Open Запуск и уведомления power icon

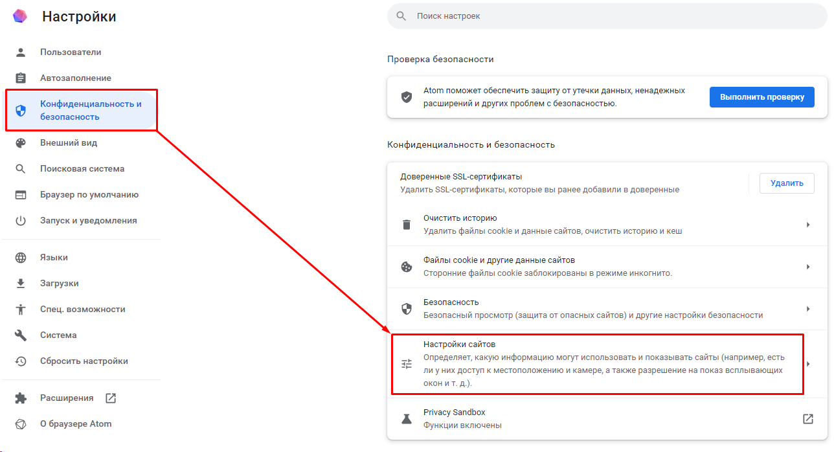(x=21, y=220)
